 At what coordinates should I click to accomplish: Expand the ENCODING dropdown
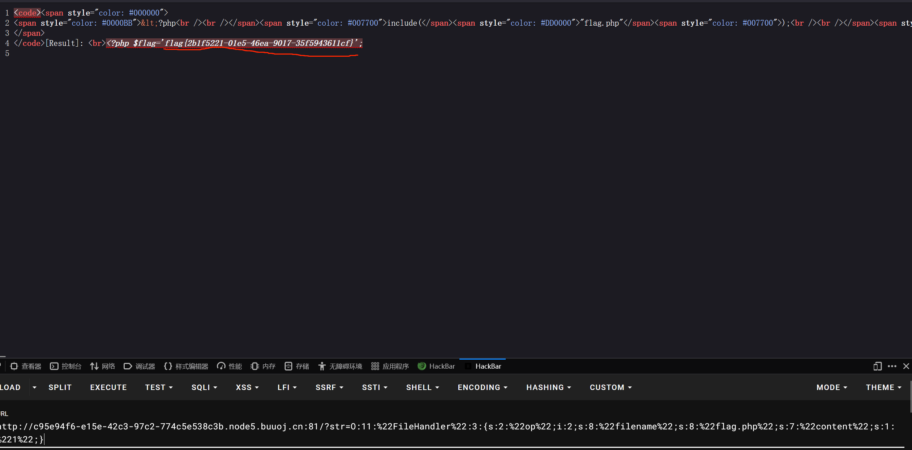482,387
